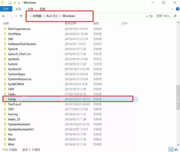Switch to details view icon in status bar
The width and height of the screenshot is (180, 152).
(x=171, y=150)
